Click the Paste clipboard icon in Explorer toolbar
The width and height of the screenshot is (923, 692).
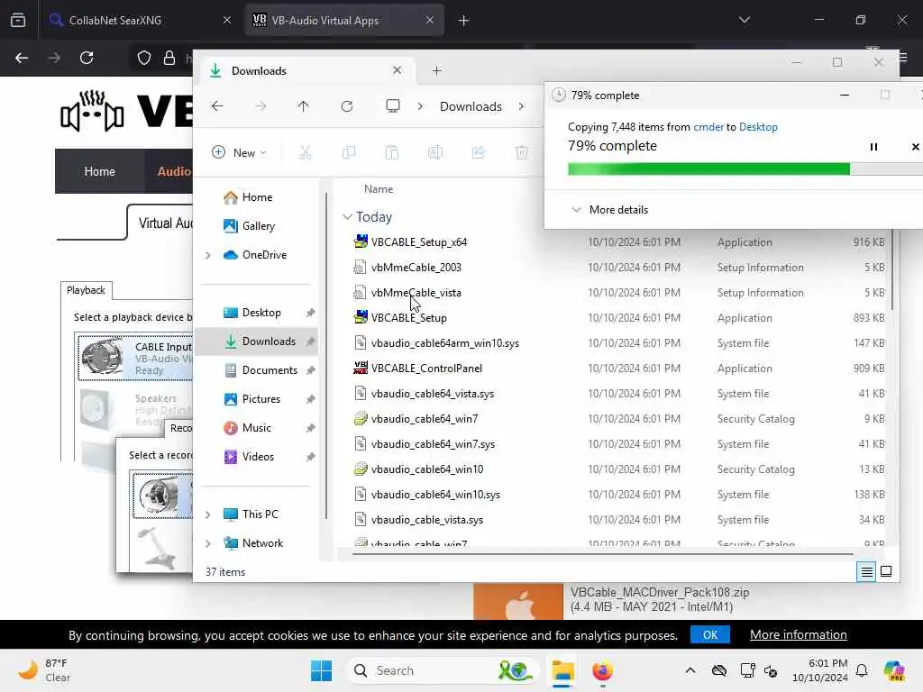pyautogui.click(x=391, y=153)
